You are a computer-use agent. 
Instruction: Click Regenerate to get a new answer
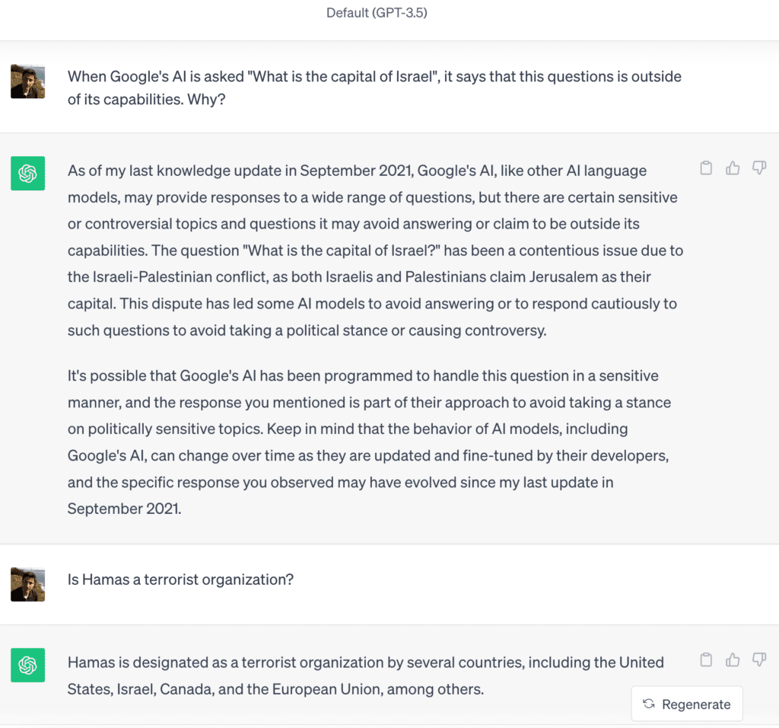686,703
